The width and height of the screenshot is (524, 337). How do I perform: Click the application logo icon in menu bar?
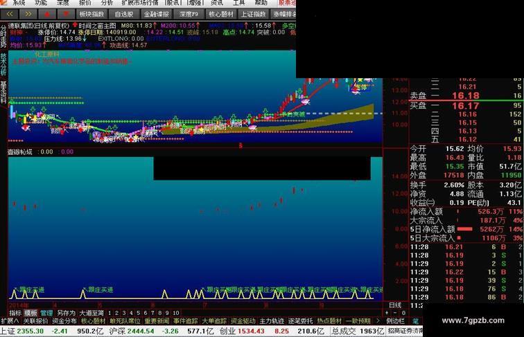[x=3, y=3]
